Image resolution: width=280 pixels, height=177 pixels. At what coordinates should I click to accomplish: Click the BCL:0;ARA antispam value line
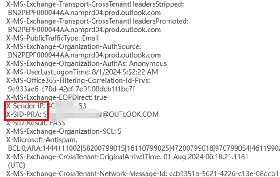(x=144, y=148)
